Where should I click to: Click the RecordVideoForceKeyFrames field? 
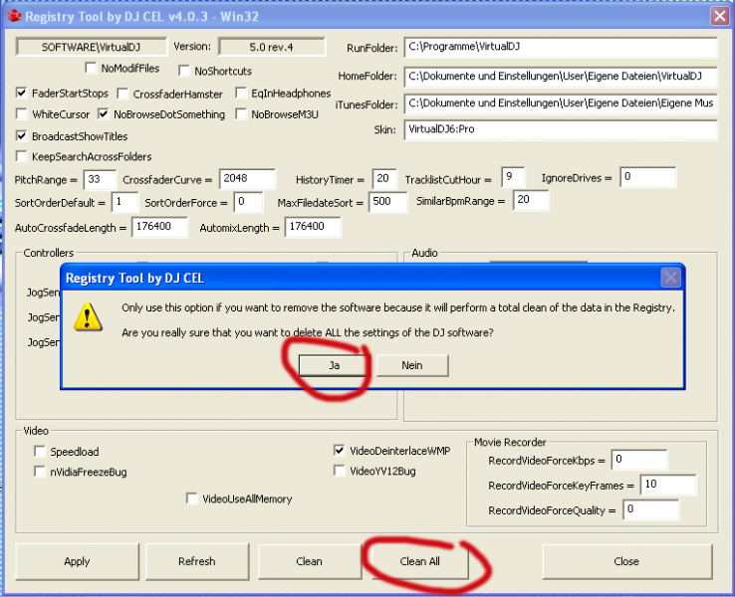click(668, 485)
